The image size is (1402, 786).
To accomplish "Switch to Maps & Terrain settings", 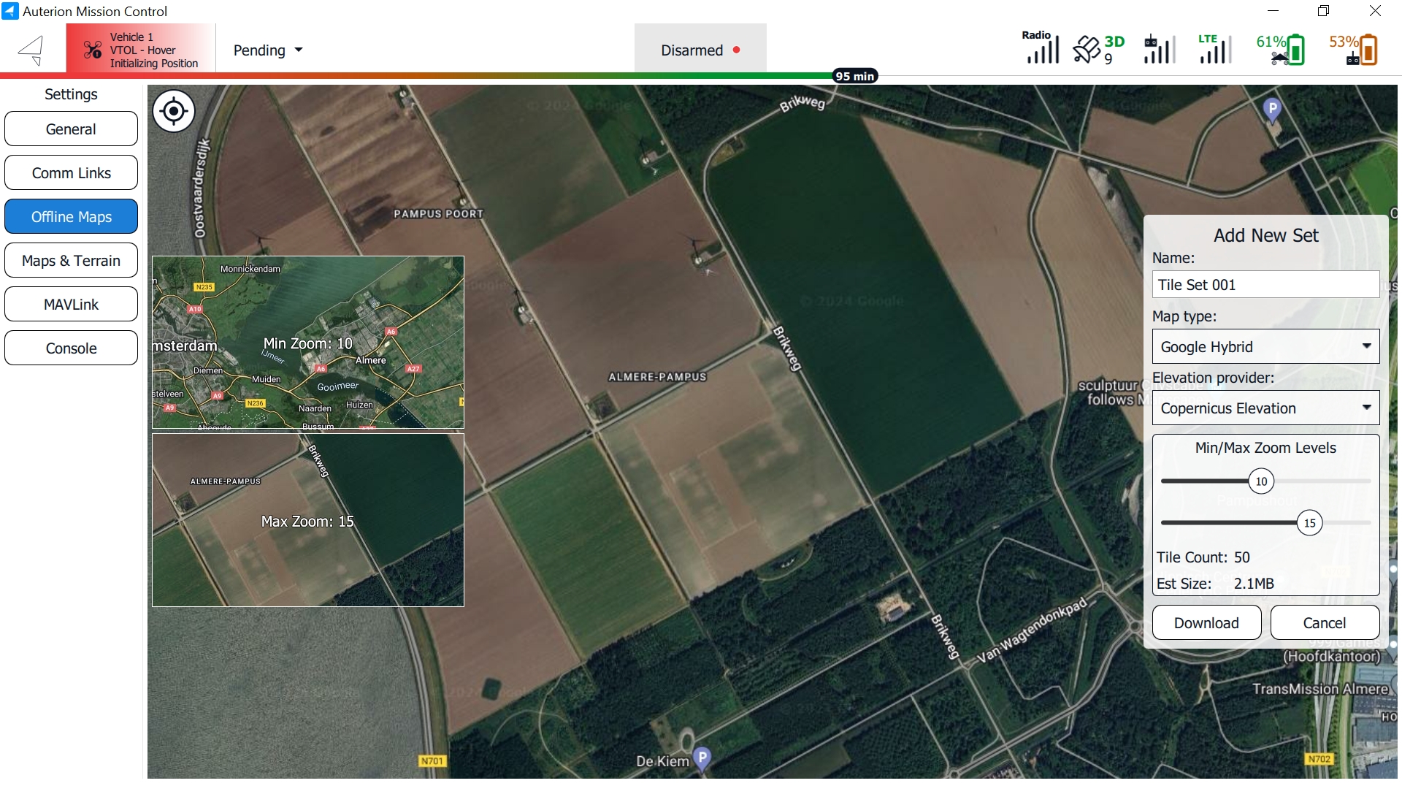I will click(71, 261).
